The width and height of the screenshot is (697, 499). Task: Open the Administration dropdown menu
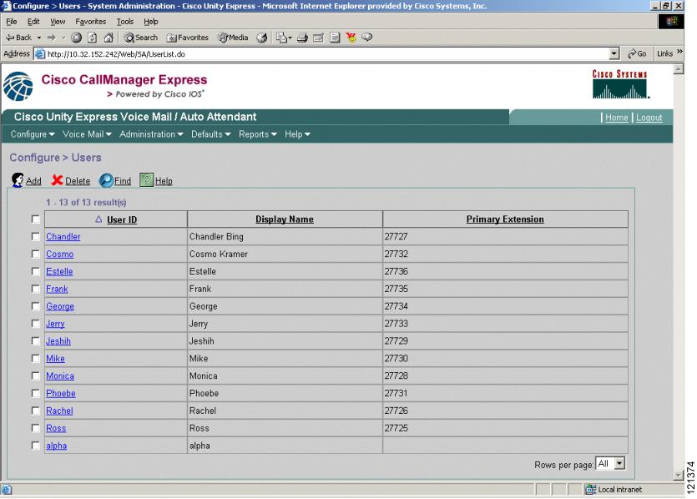click(x=151, y=134)
